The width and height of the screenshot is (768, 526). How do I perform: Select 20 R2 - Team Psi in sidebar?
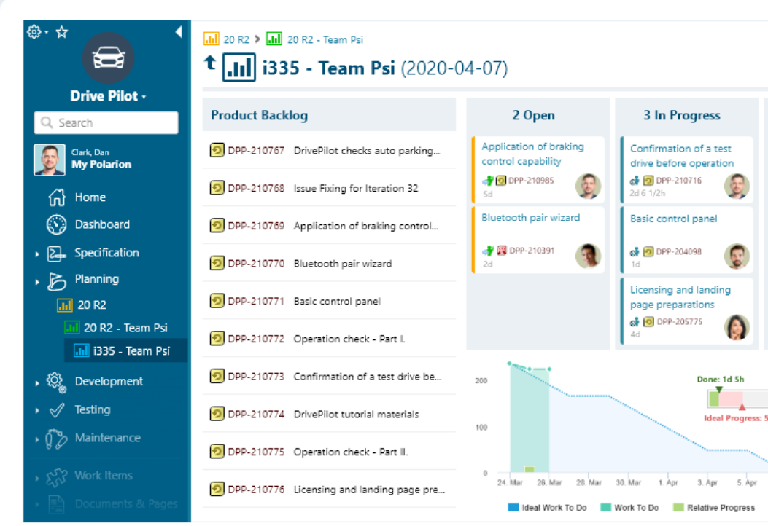(x=125, y=328)
